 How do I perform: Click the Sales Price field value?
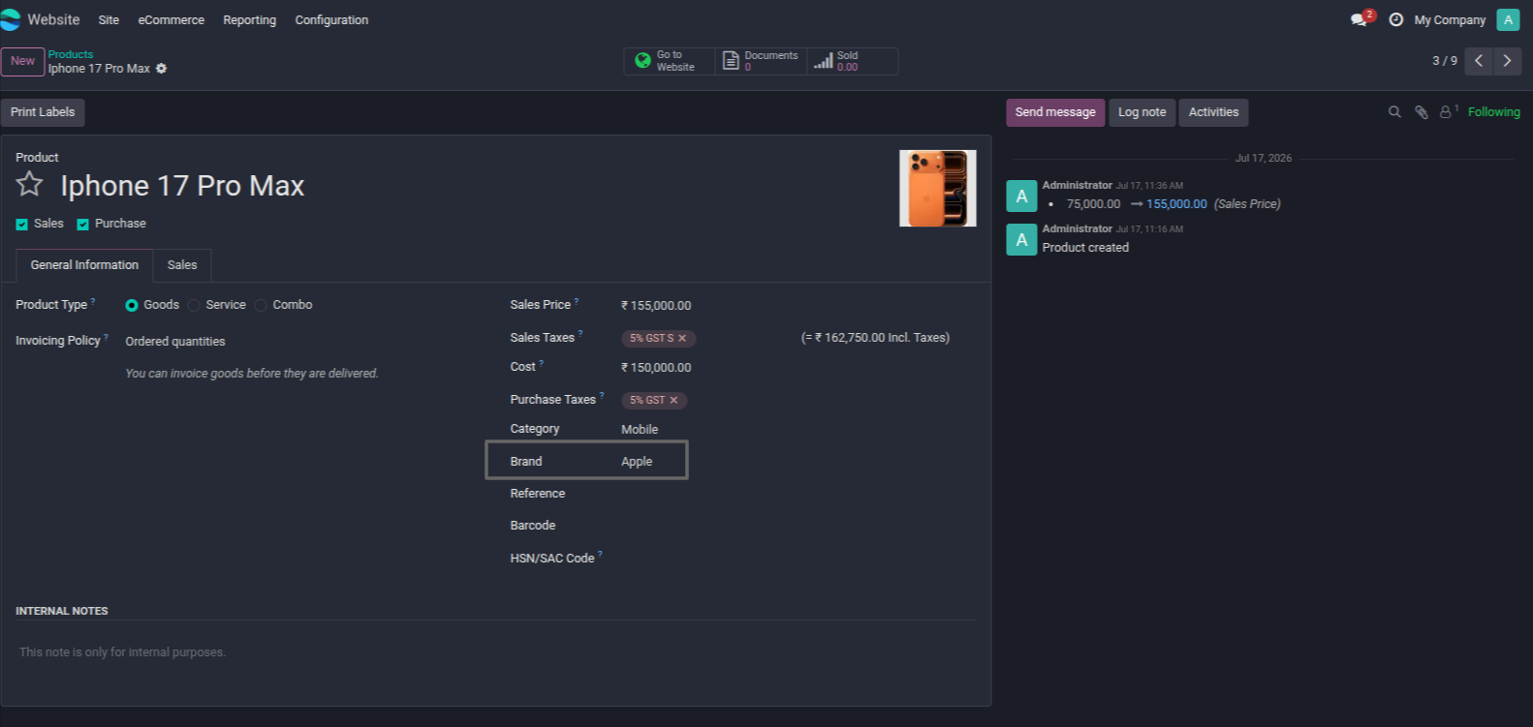656,306
